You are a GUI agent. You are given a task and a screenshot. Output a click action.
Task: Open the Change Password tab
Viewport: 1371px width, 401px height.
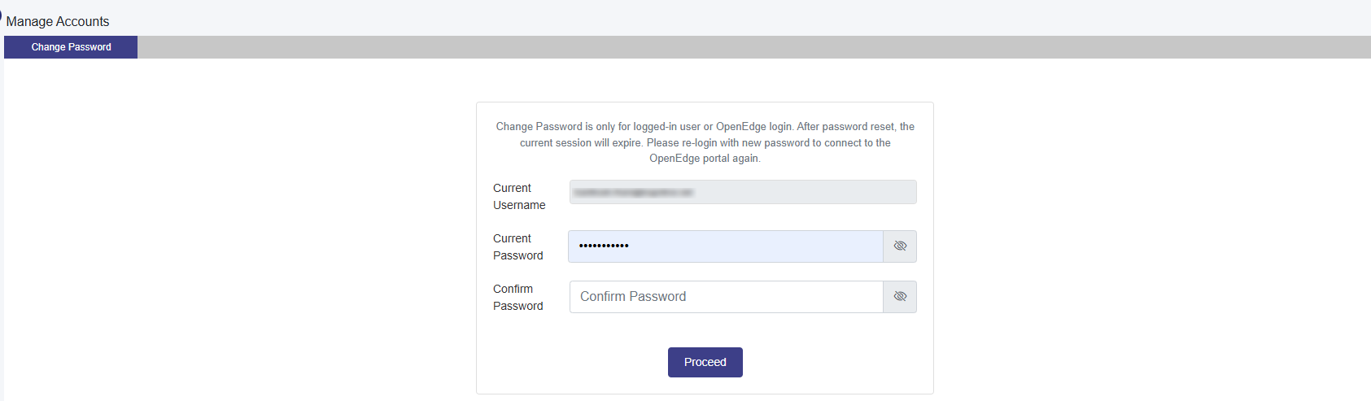71,47
